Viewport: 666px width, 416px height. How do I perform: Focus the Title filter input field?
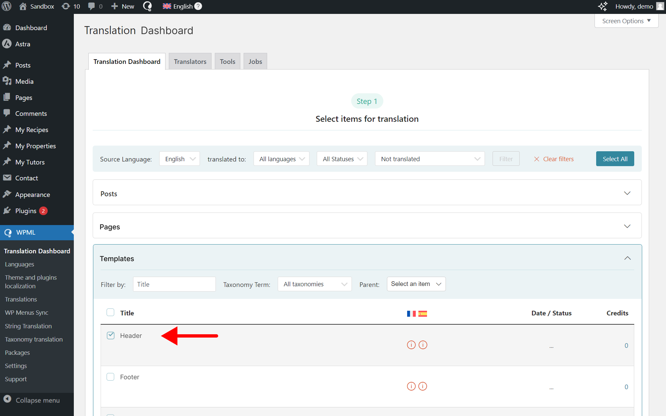(x=174, y=284)
